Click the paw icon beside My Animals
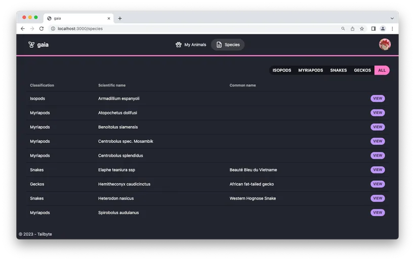The image size is (415, 261). pos(179,44)
